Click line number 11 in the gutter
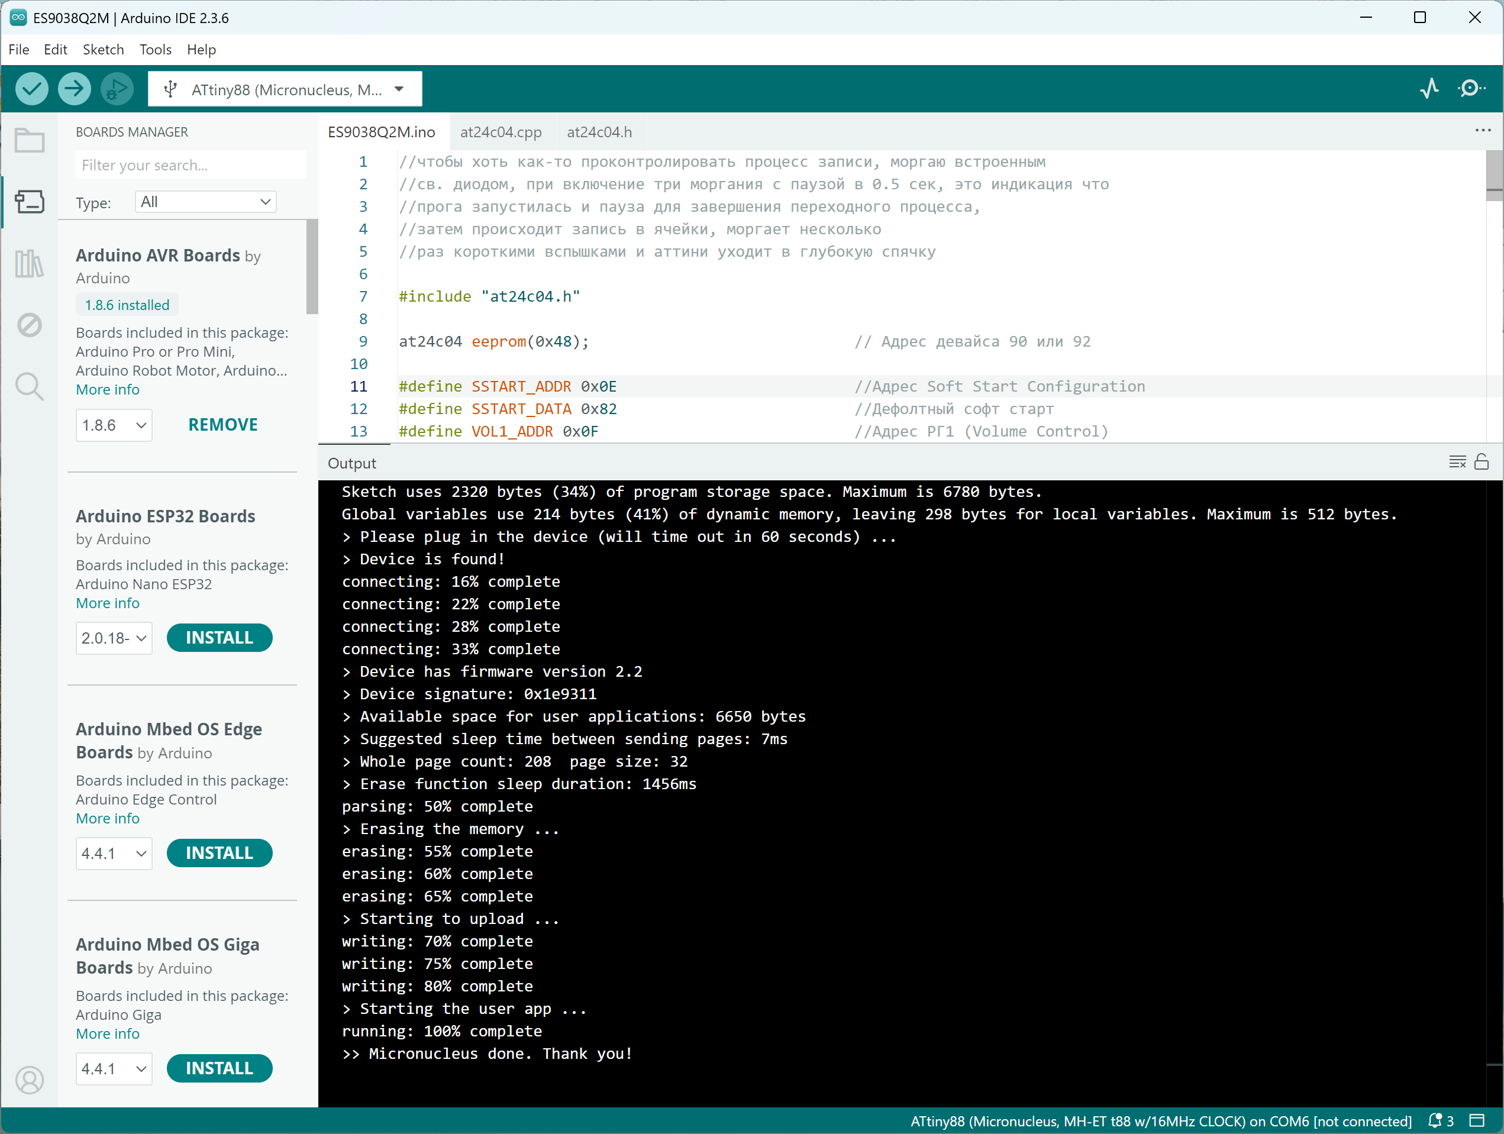The height and width of the screenshot is (1134, 1504). point(359,386)
